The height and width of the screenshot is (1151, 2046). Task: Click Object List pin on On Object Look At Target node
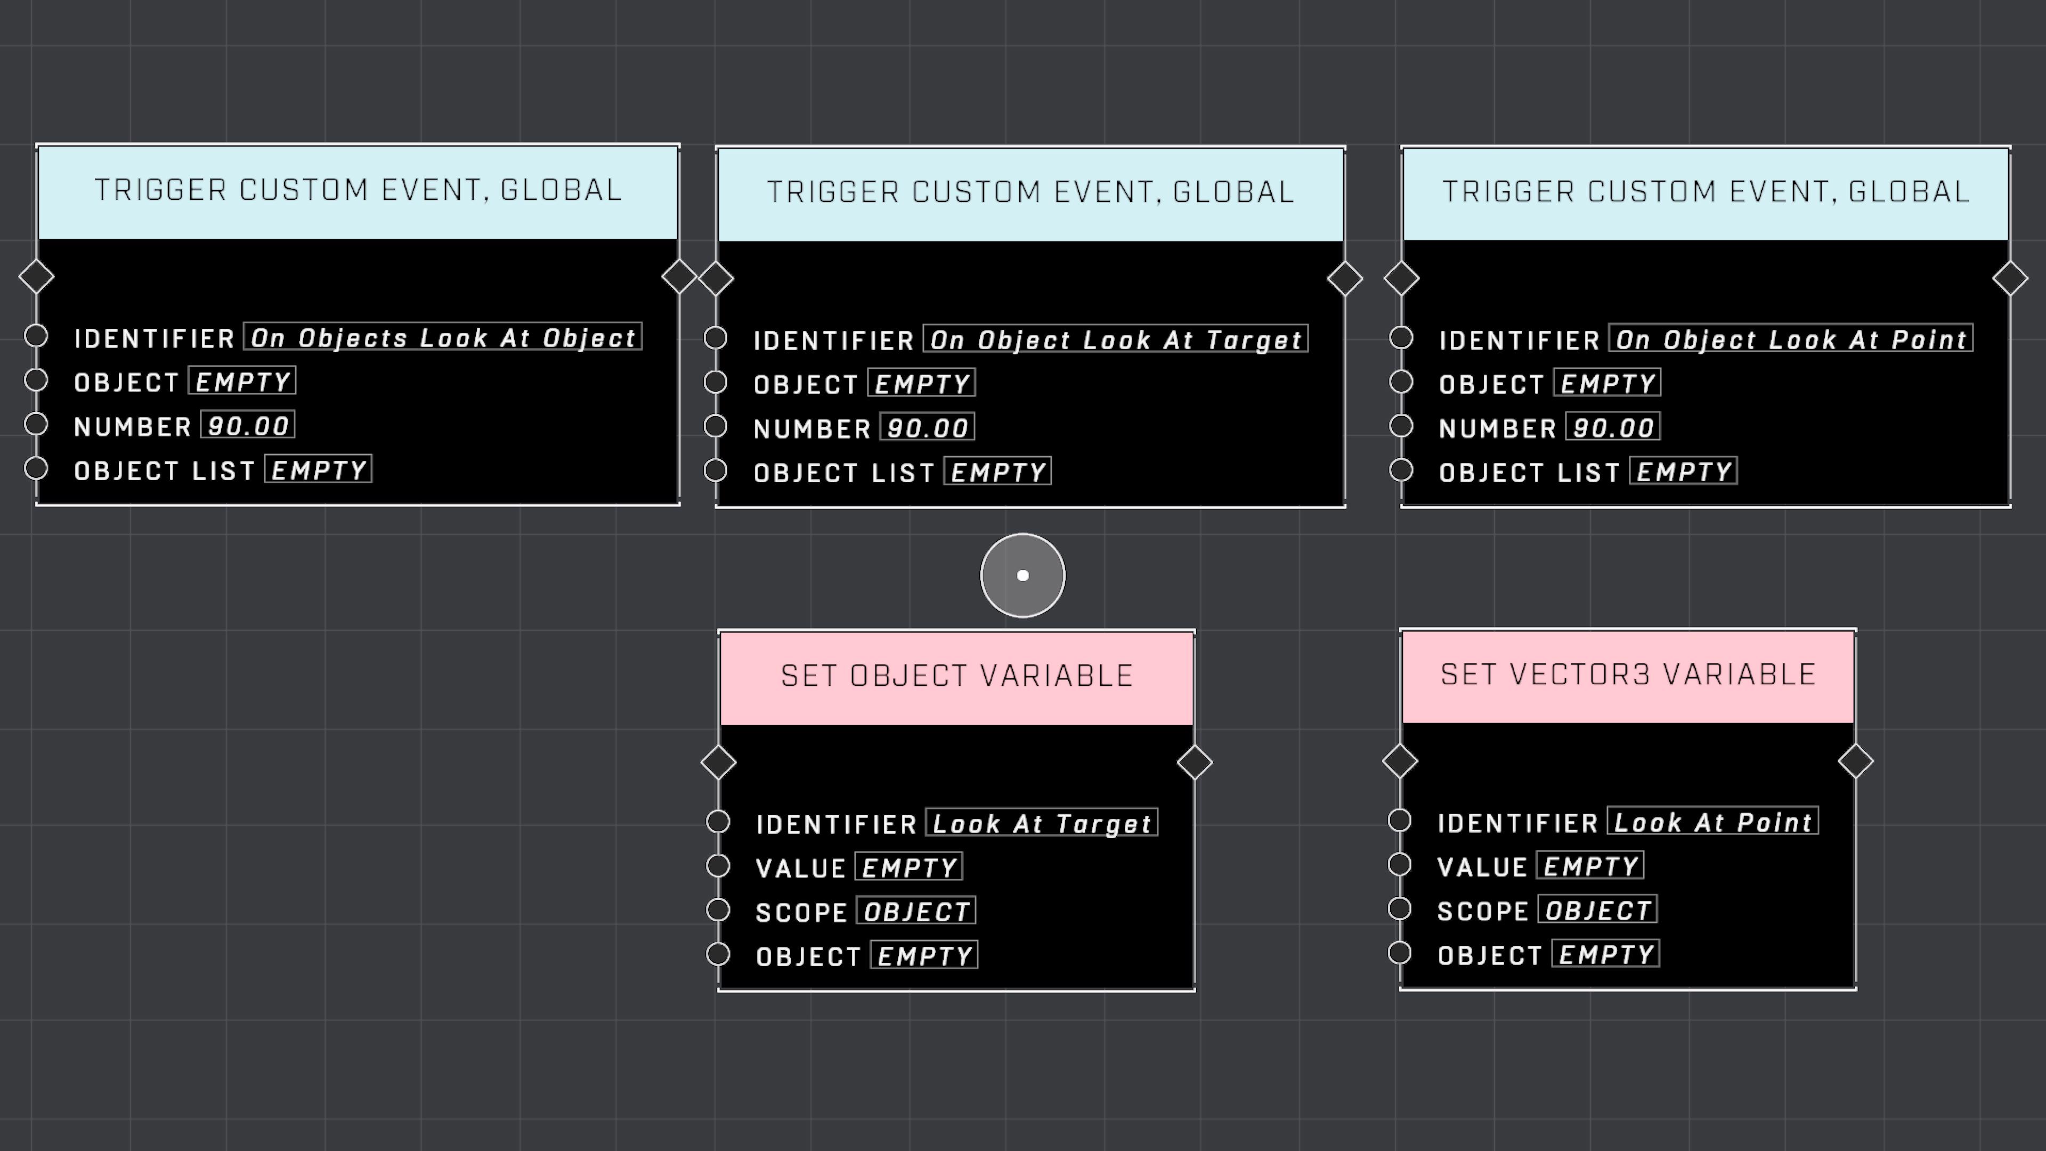tap(716, 470)
